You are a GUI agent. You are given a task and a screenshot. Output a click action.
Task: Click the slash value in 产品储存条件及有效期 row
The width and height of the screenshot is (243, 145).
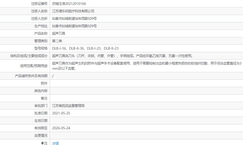(x=53, y=76)
